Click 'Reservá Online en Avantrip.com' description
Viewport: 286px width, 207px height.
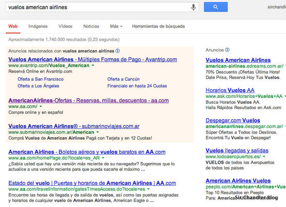(40, 71)
